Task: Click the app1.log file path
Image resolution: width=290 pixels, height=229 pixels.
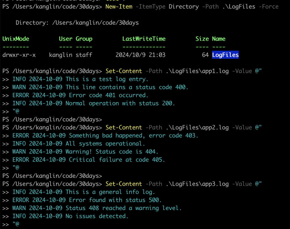Action: (x=197, y=71)
